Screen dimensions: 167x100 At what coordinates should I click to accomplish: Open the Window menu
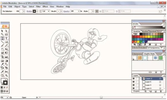(x=60, y=7)
